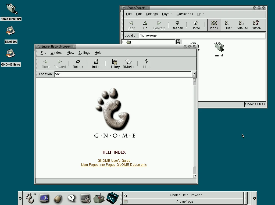
Task: Click Back in the file manager toolbar
Action: pos(131,25)
